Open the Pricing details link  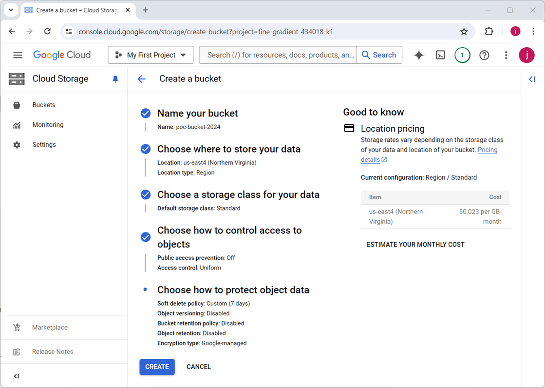pos(487,150)
